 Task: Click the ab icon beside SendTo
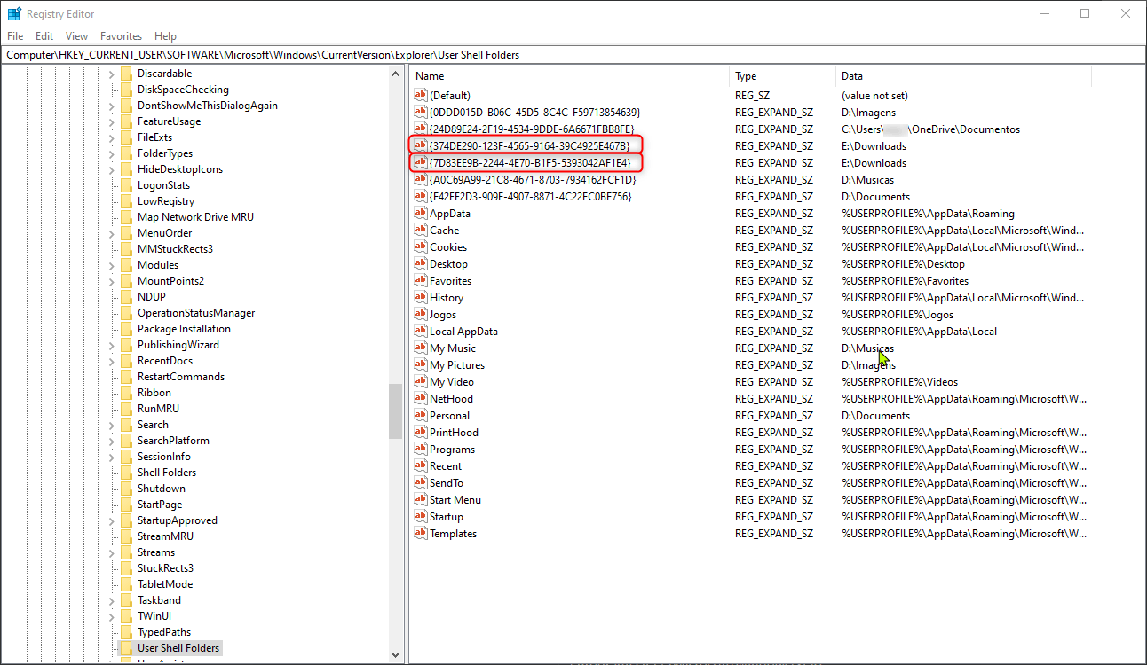pos(421,482)
